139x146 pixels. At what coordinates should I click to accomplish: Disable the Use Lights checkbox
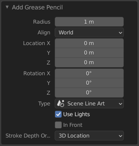coord(58,114)
